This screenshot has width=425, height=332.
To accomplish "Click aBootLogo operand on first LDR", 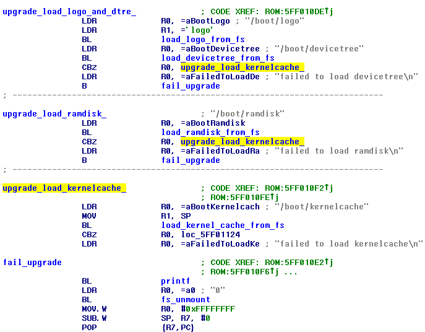I will click(x=205, y=21).
